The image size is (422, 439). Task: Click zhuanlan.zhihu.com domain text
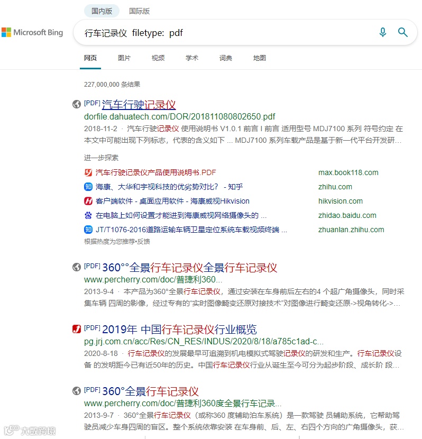(351, 230)
